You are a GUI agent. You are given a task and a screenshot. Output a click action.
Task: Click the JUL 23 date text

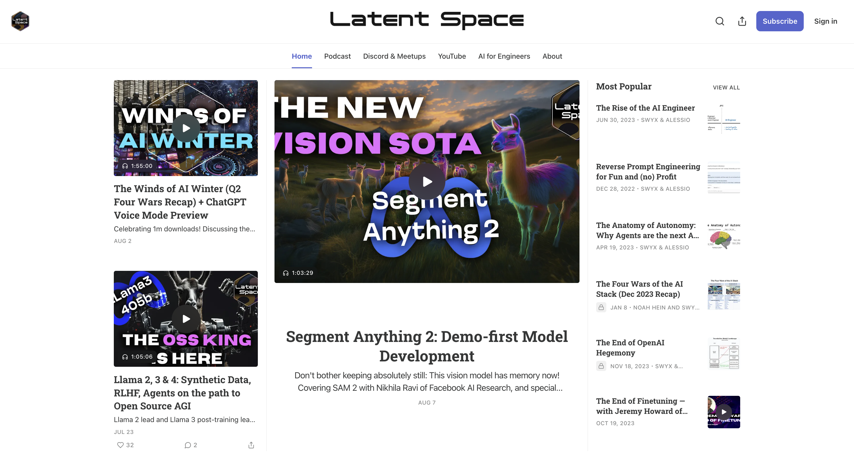(x=124, y=432)
